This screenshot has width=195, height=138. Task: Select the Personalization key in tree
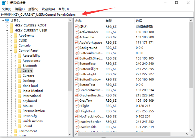pos(34,111)
